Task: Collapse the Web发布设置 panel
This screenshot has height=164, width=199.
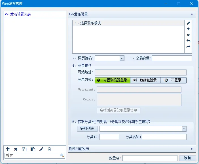Action: [192, 14]
